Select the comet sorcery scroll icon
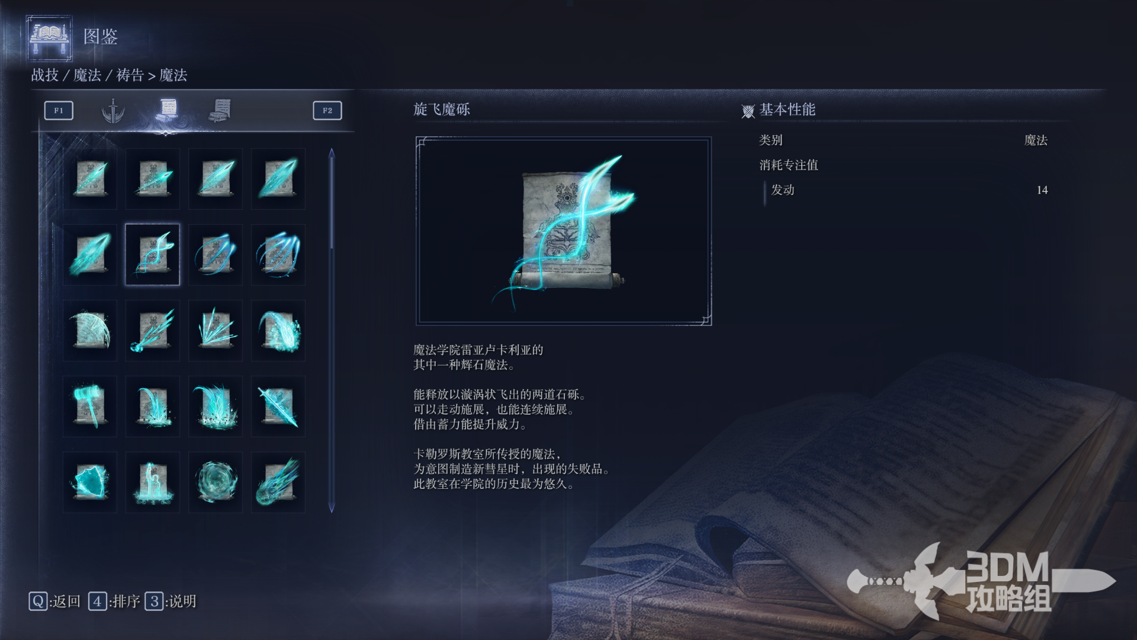 pyautogui.click(x=278, y=482)
